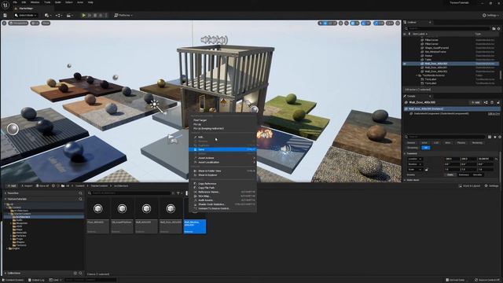Screen dimensions: 503x283
Task: Click the Blueprints icon in the main toolbar
Action: click(59, 16)
